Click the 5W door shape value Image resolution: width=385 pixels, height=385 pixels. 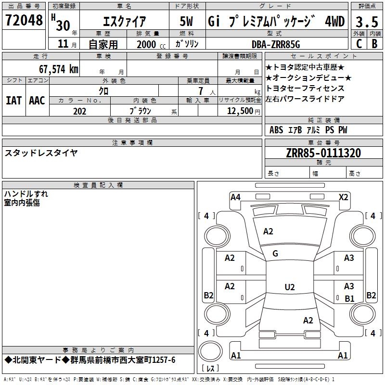pyautogui.click(x=186, y=21)
